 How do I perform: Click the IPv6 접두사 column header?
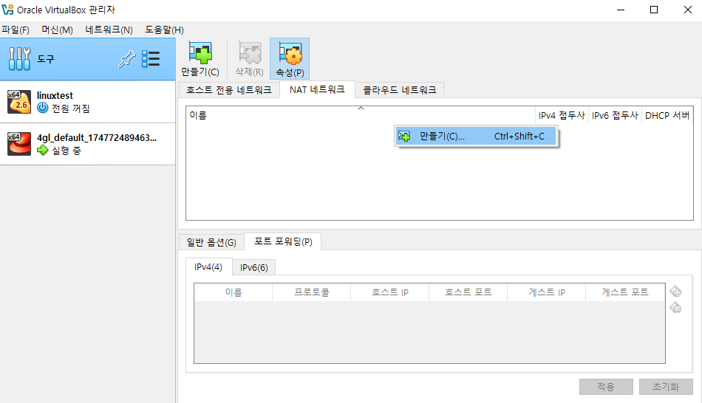point(615,115)
